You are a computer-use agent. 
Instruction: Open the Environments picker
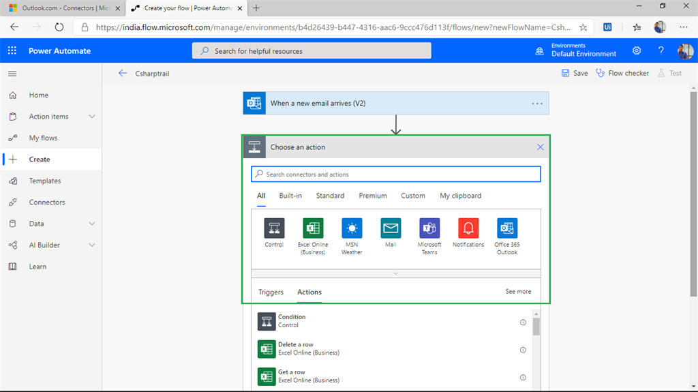(576, 50)
